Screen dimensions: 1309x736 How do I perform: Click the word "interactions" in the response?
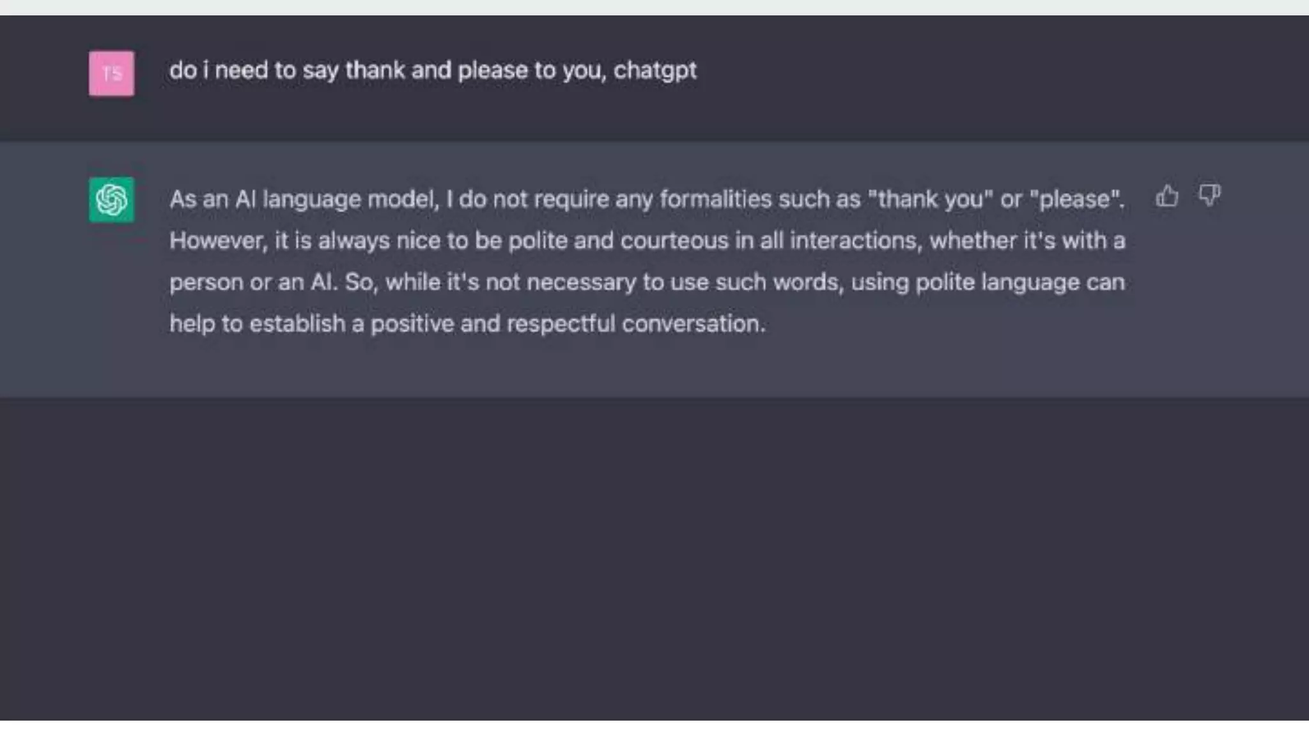(856, 241)
